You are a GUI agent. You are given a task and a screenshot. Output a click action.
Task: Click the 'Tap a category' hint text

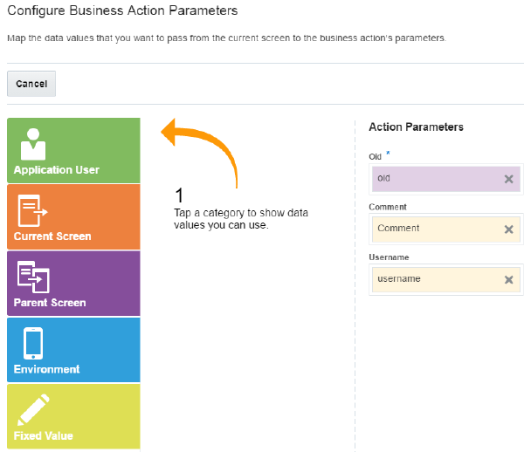240,219
